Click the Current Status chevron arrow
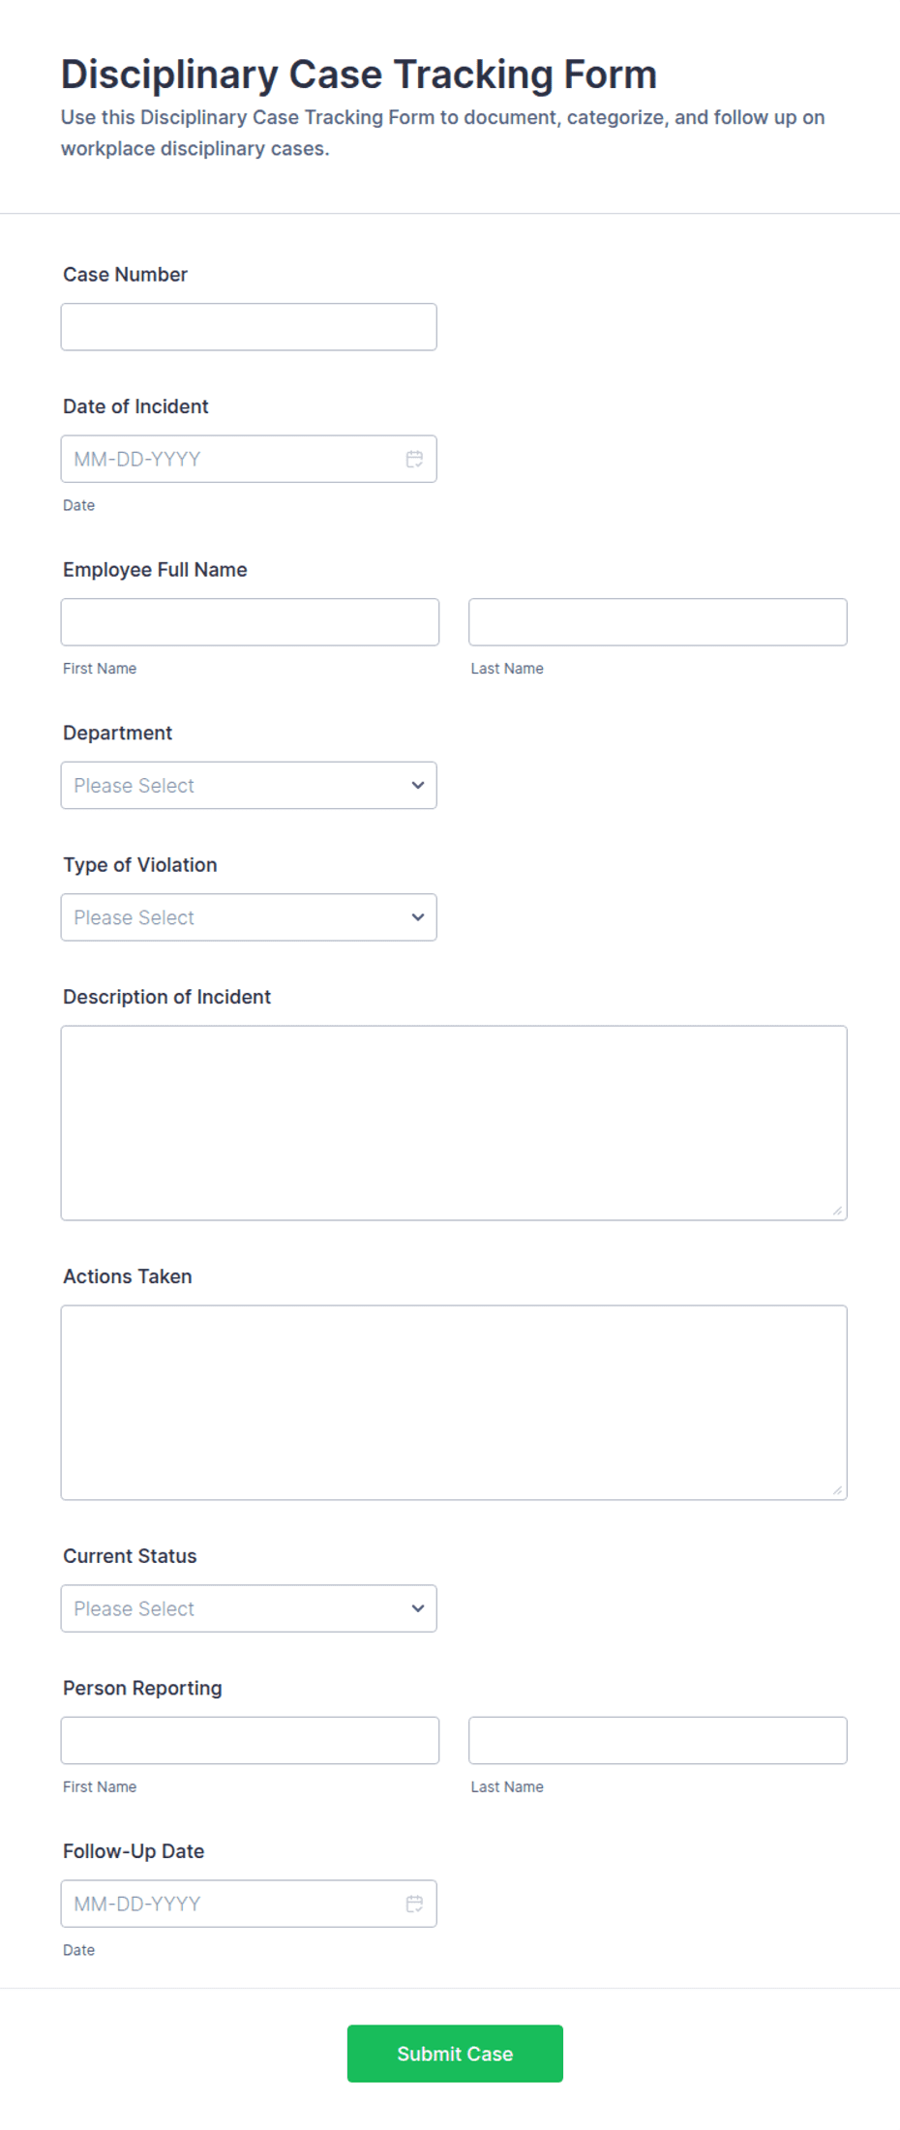900x2130 pixels. coord(418,1607)
